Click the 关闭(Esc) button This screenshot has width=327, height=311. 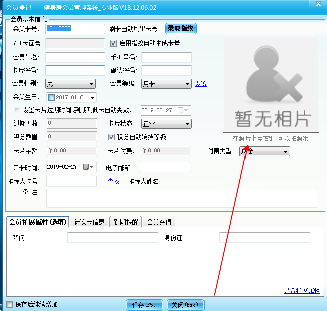[x=185, y=305]
